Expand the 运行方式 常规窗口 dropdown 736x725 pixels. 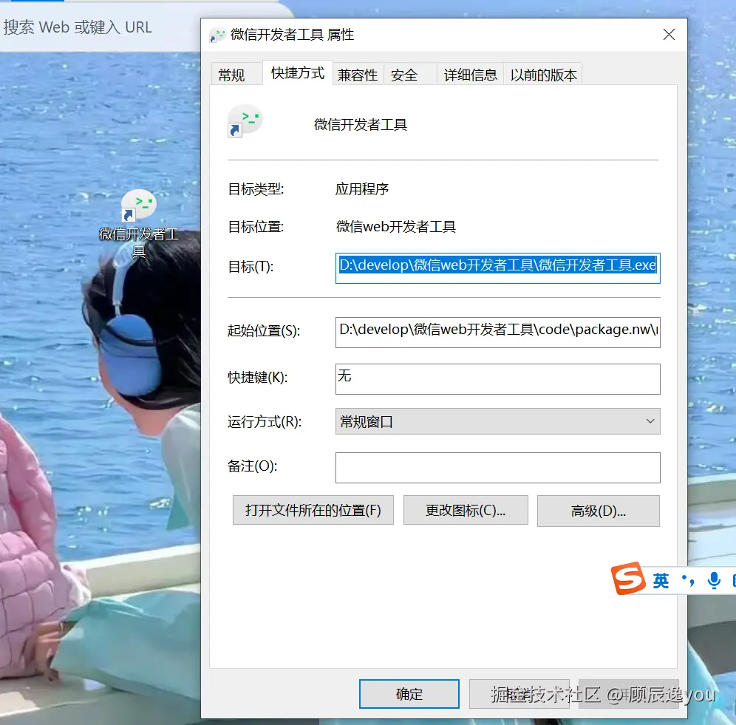tap(497, 421)
